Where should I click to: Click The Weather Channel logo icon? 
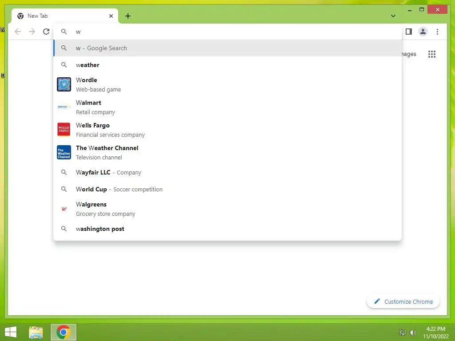click(x=64, y=152)
